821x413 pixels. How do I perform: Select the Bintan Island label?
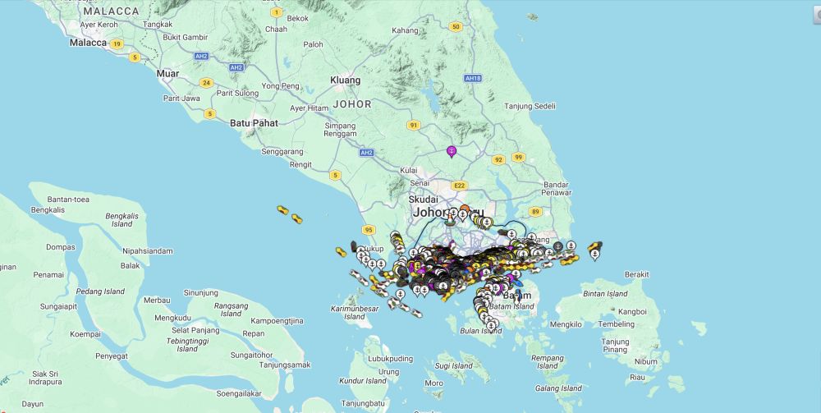(x=604, y=293)
